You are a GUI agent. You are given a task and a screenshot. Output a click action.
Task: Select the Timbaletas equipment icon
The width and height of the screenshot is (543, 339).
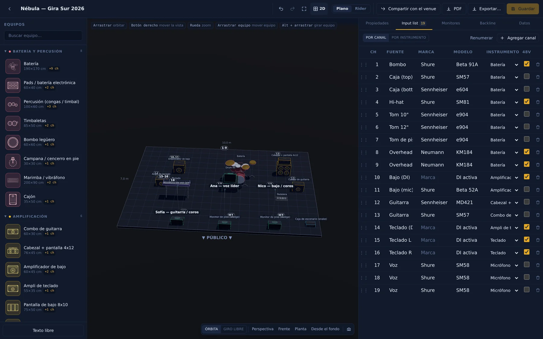(x=13, y=123)
